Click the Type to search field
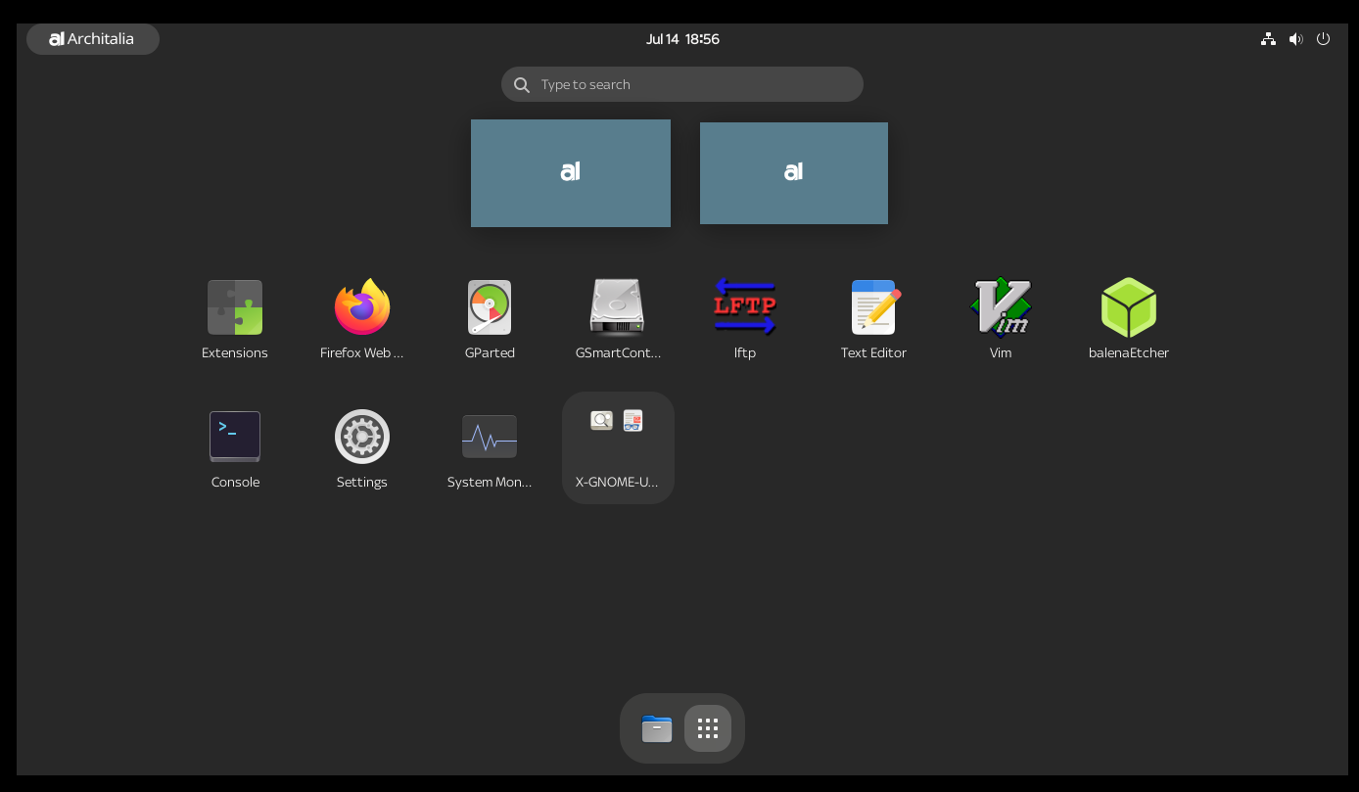Viewport: 1359px width, 792px height. coord(682,84)
